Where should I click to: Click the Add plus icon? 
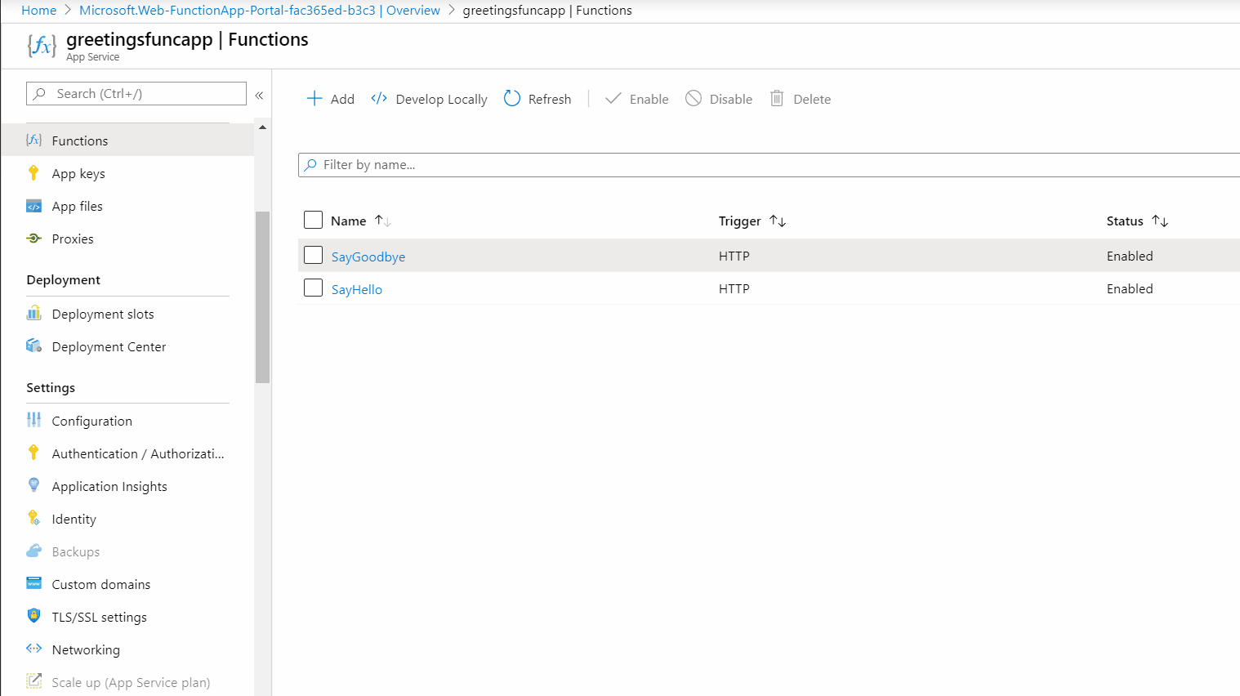pyautogui.click(x=314, y=99)
